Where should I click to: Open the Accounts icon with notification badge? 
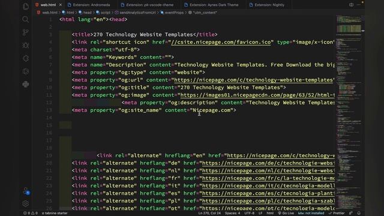[x=26, y=191]
